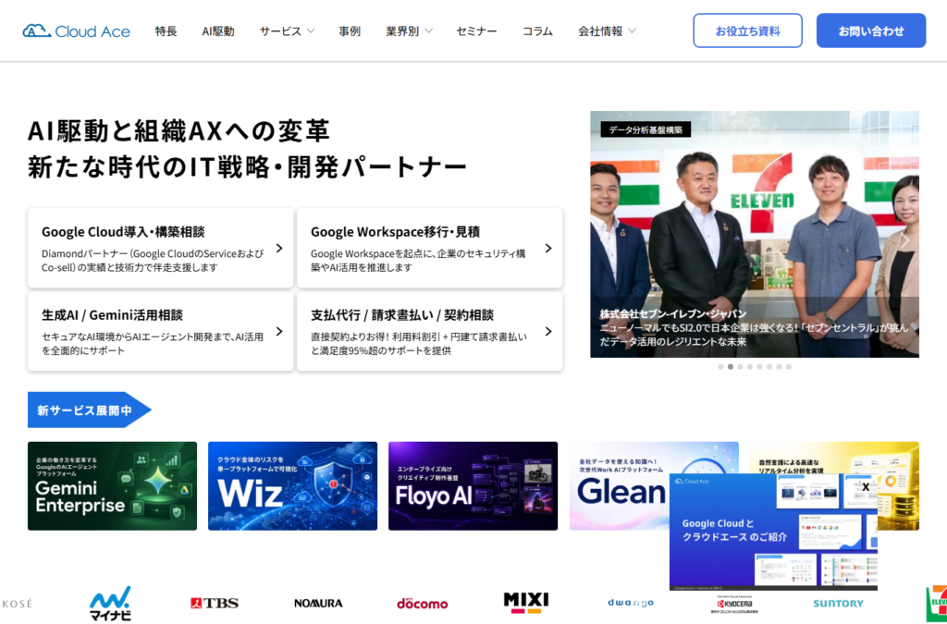Open Google Cloudとクラウドエースのご紹介 popup
947x624 pixels.
point(773,532)
